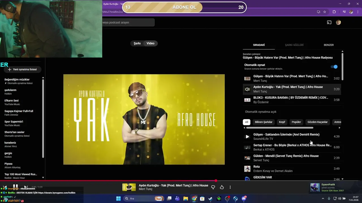Screen dimensions: 362x203
Task: Switch player to Şarkı mode
Action: point(137,43)
